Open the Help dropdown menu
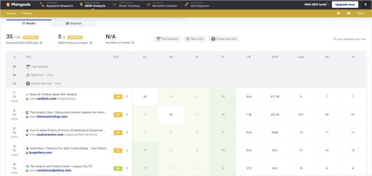The height and width of the screenshot is (176, 372). coord(361,13)
